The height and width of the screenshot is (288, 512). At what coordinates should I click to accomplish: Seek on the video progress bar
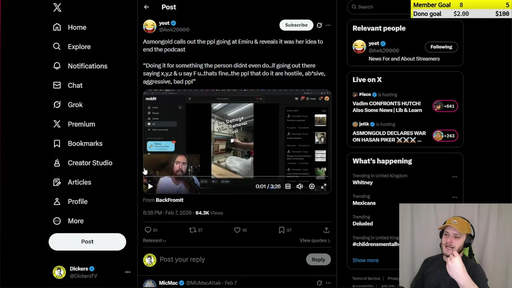pos(237,176)
